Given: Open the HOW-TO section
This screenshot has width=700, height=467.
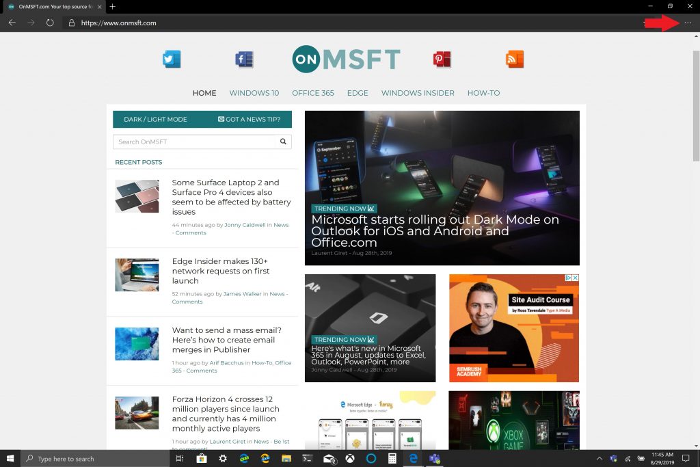Looking at the screenshot, I should tap(483, 93).
